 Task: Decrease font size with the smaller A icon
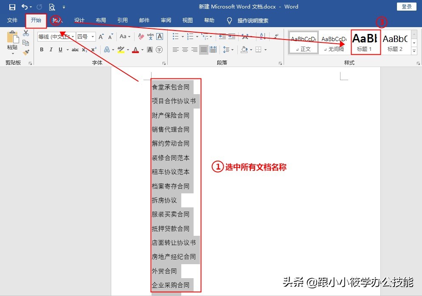click(x=110, y=36)
